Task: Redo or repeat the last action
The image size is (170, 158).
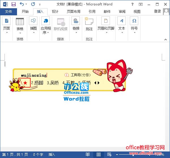Action: [x=33, y=4]
